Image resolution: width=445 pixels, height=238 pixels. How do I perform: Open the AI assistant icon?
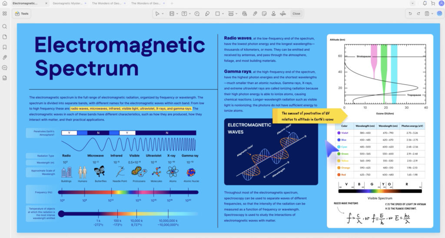[439, 13]
